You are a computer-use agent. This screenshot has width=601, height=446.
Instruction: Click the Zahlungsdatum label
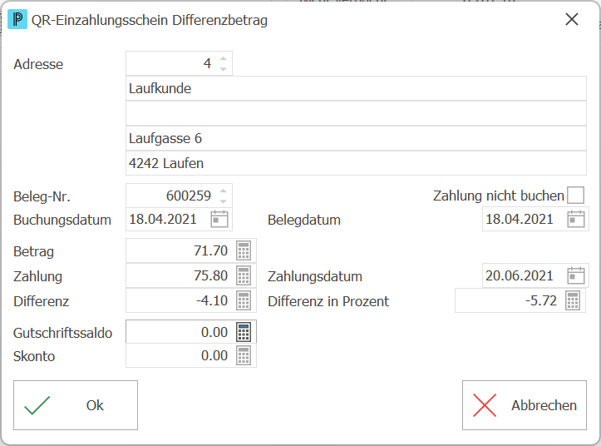pyautogui.click(x=315, y=276)
